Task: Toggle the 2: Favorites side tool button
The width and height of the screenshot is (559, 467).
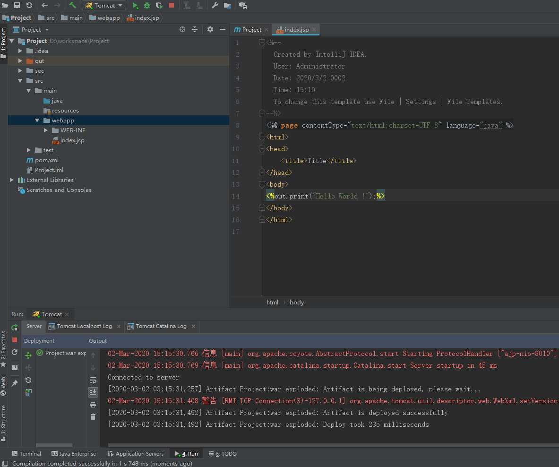Action: tap(4, 349)
